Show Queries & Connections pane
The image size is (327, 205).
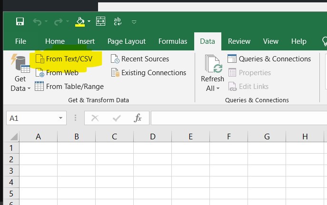tap(269, 59)
